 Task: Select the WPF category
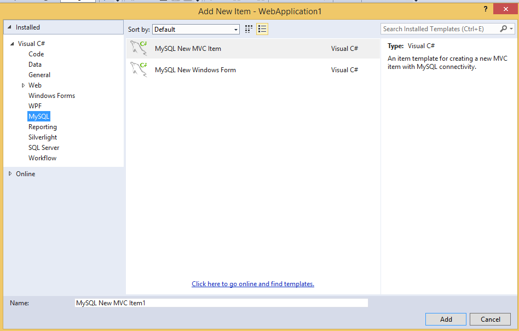pos(35,106)
